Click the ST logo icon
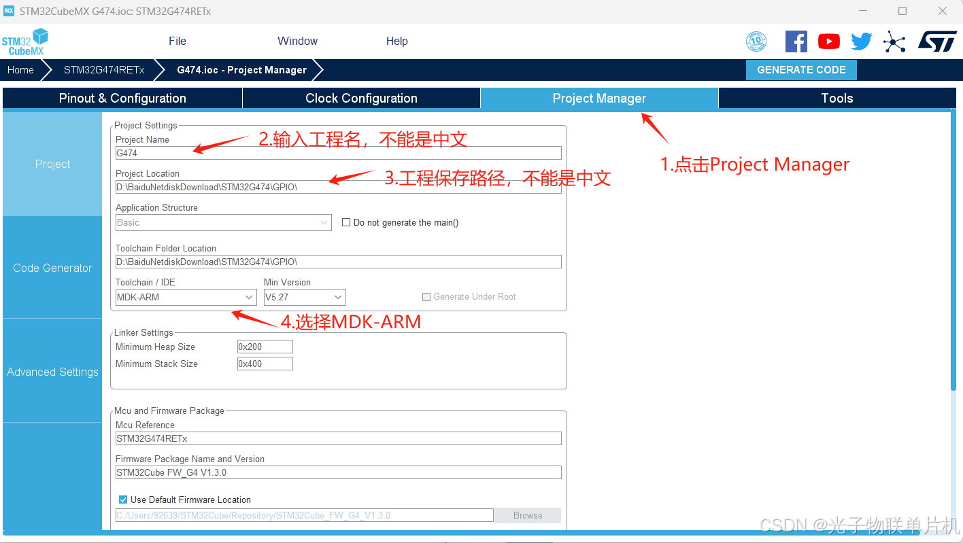The image size is (963, 543). click(937, 41)
